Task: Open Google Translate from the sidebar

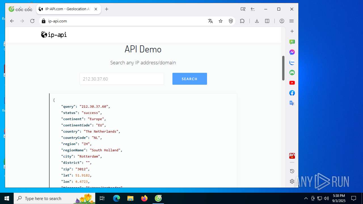Action: coord(292,103)
